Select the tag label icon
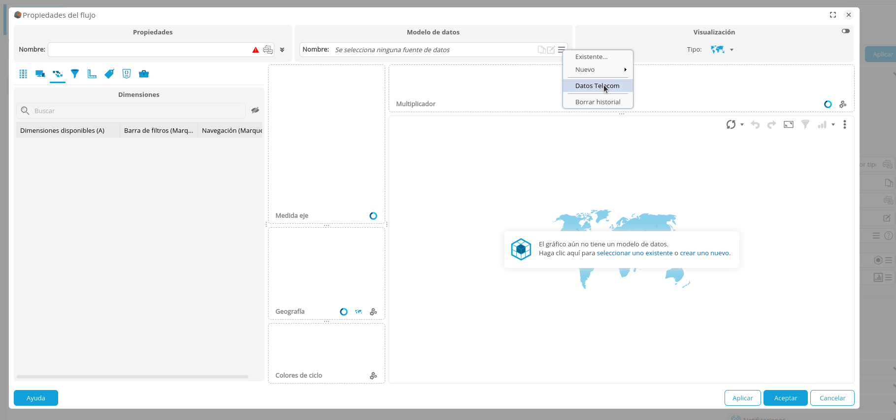896x420 pixels. [109, 74]
